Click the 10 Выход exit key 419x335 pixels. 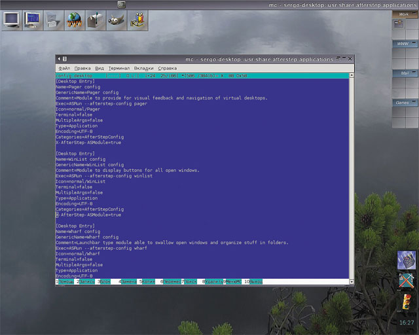pos(253,281)
